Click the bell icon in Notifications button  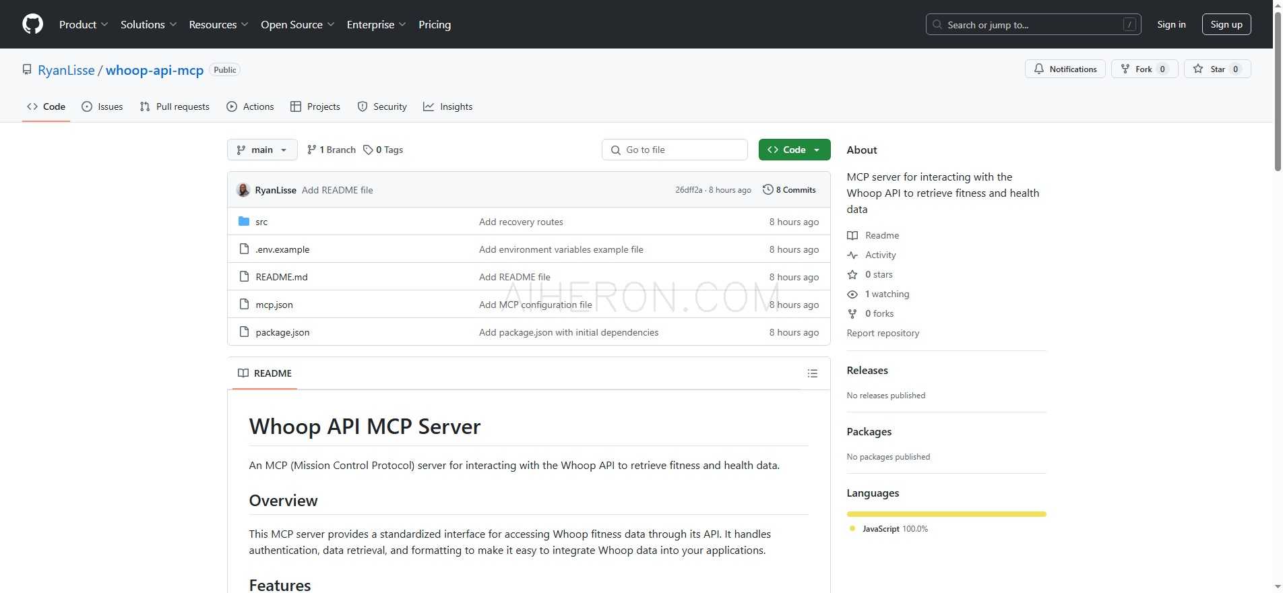pyautogui.click(x=1039, y=69)
